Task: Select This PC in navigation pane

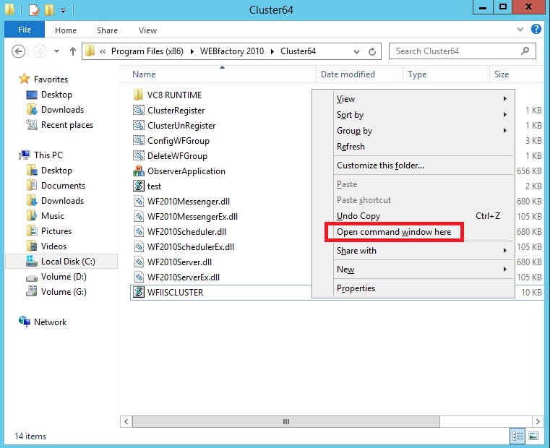Action: (48, 155)
